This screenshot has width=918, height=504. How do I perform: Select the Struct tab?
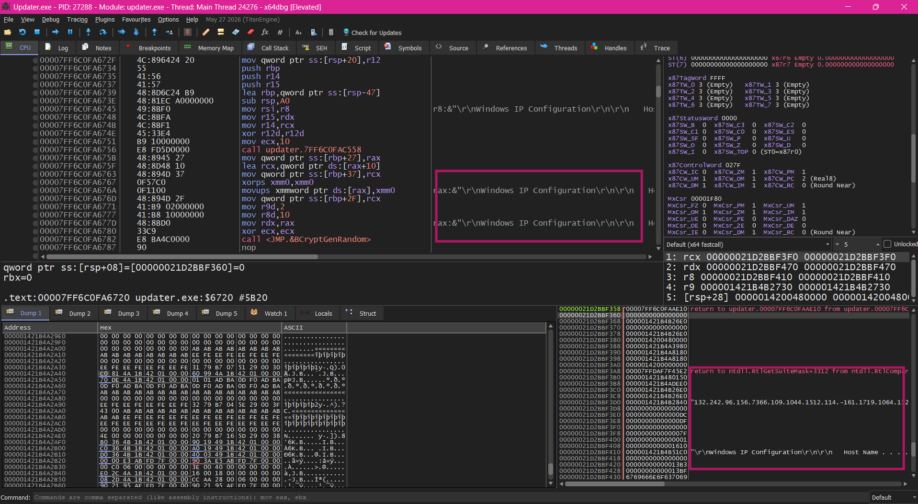click(361, 313)
